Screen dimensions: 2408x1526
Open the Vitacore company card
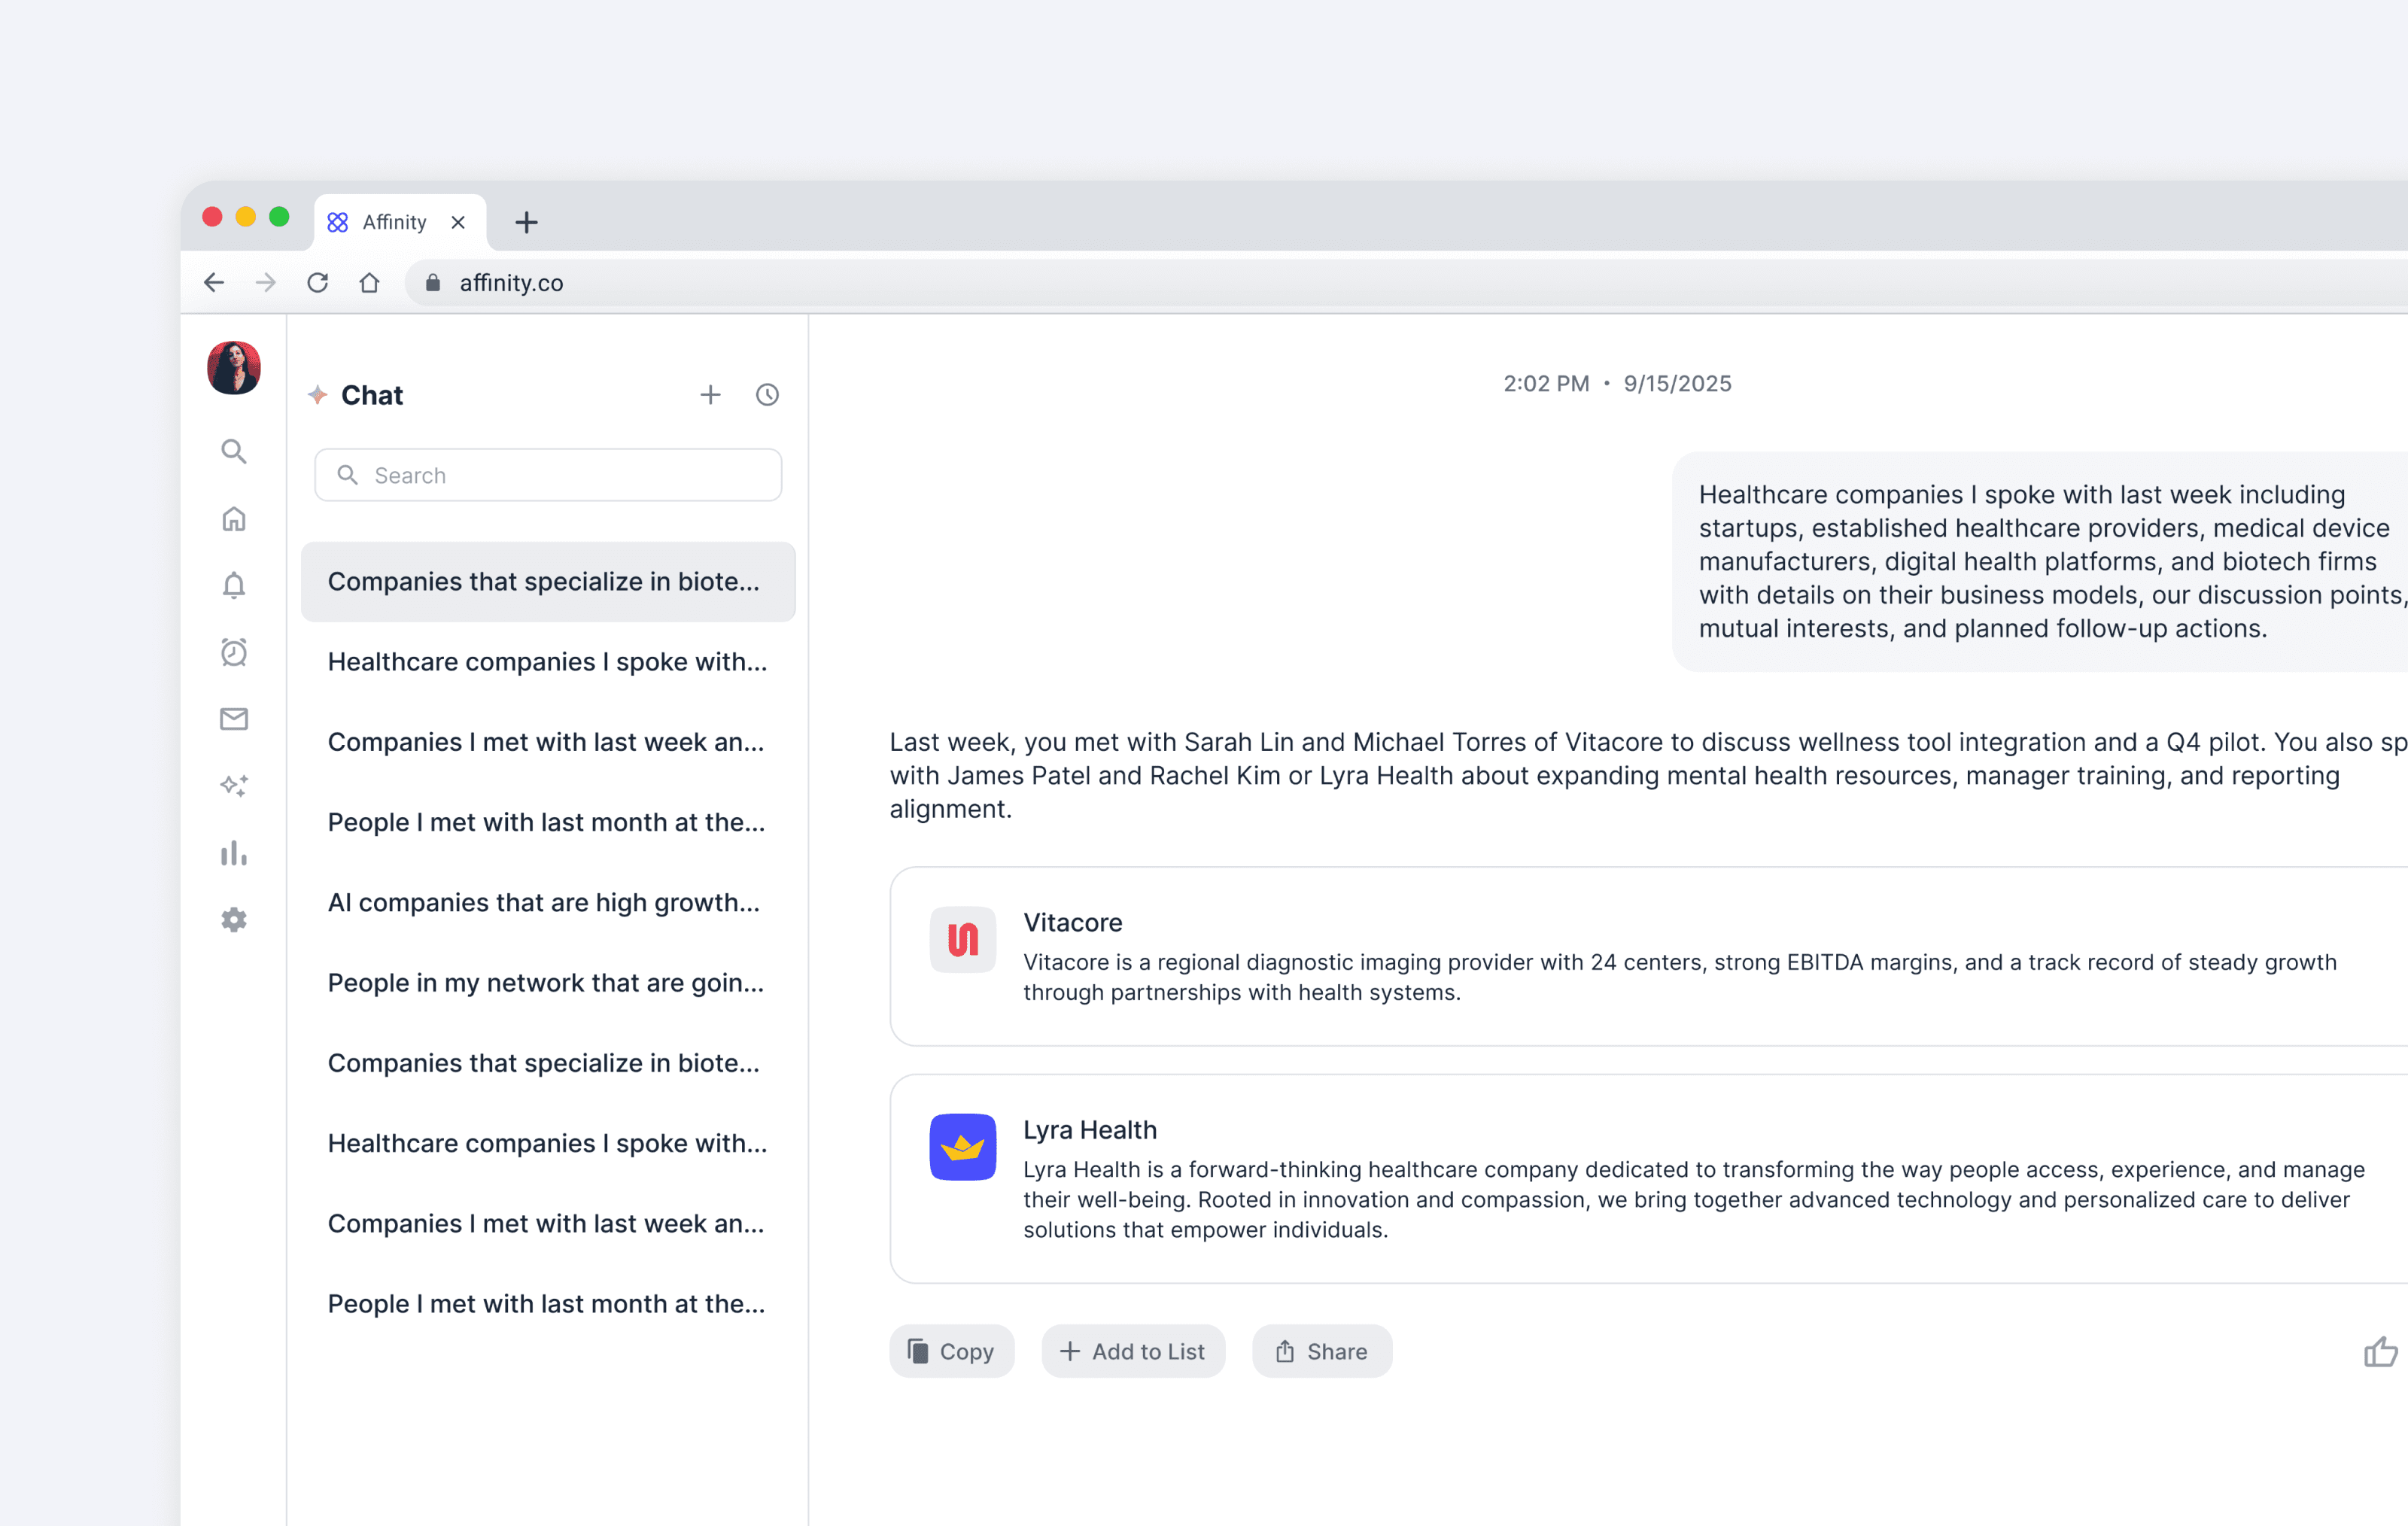coord(1640,956)
